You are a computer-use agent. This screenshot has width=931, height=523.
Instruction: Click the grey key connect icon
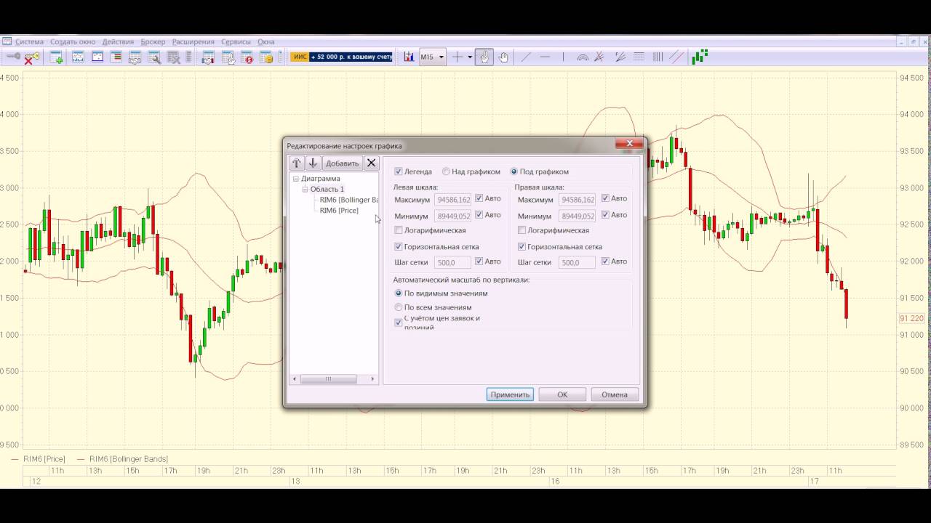14,57
